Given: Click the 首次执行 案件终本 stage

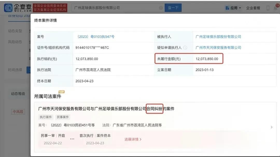Looking at the screenshot, I should [95, 136].
